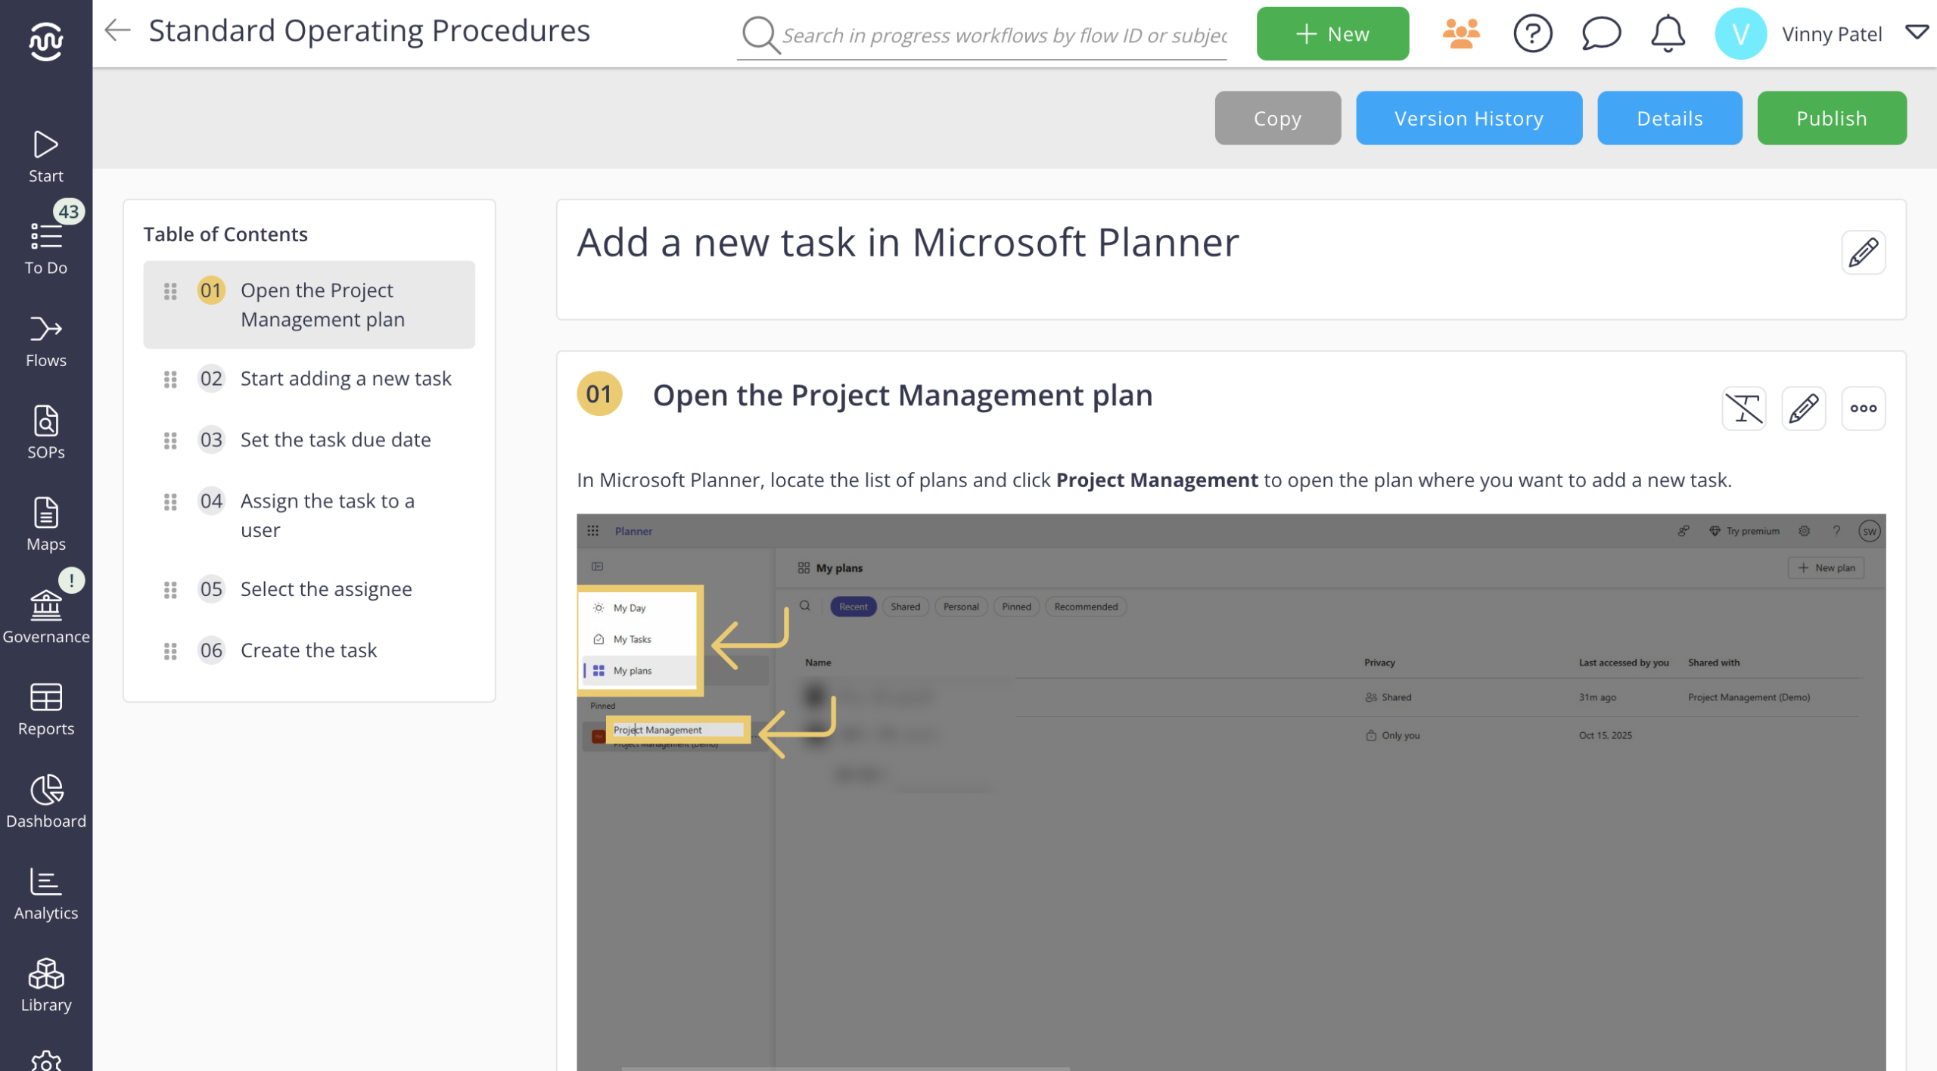Expand the Vinny Patel user menu arrow

pos(1917,33)
